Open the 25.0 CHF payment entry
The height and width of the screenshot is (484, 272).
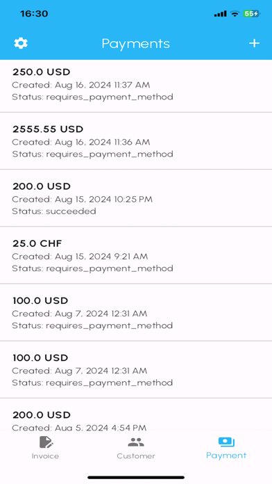click(136, 255)
